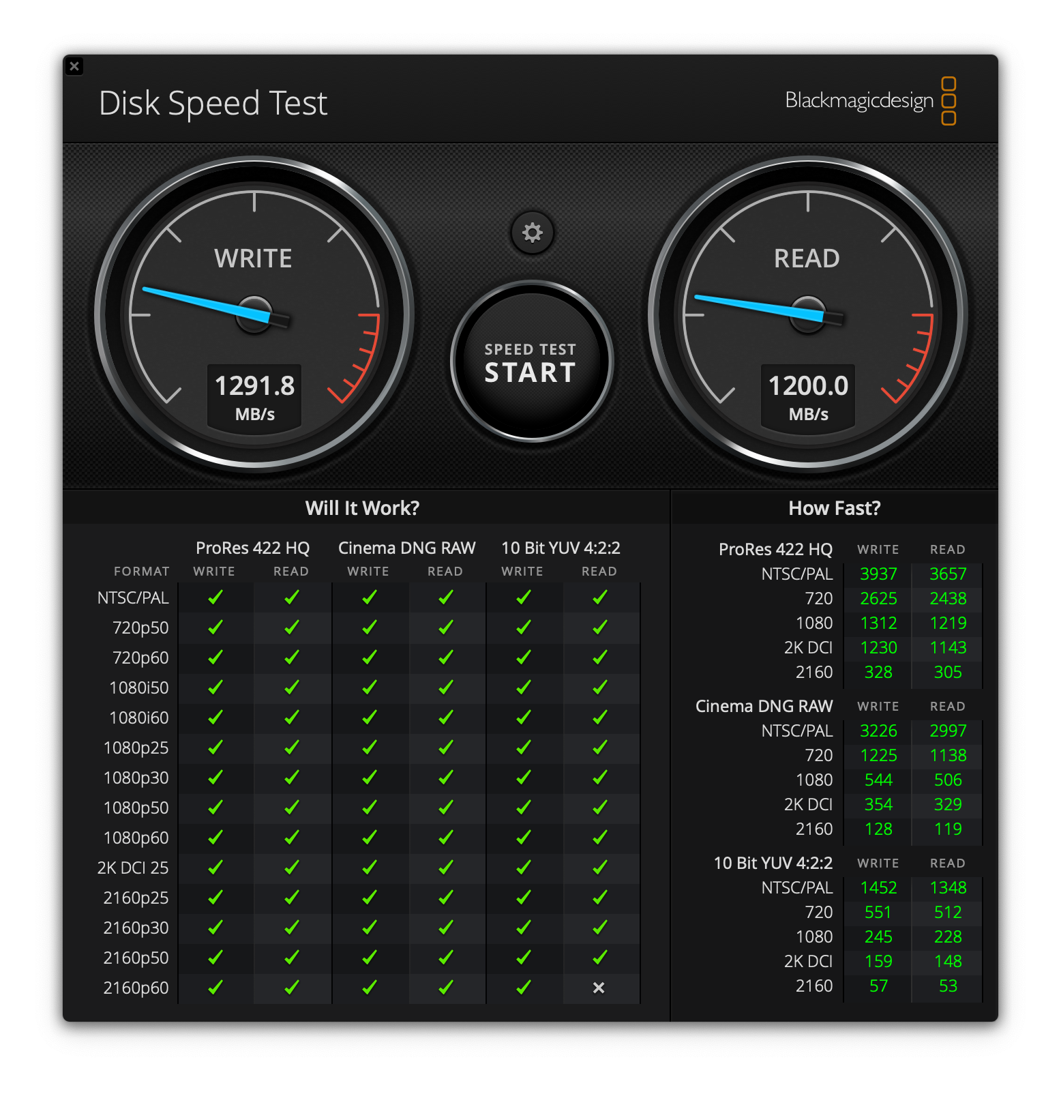Image resolution: width=1061 pixels, height=1094 pixels.
Task: Click '10 Bit YUV 4:2:2' header in Will It Work
Action: [x=561, y=548]
